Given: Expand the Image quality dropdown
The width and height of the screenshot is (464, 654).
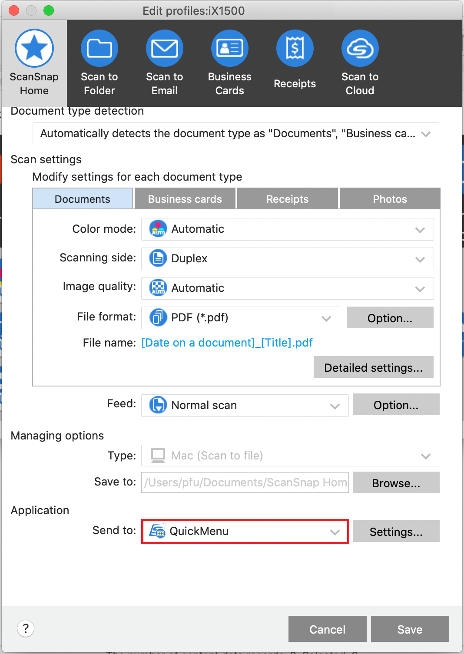Looking at the screenshot, I should coord(288,288).
